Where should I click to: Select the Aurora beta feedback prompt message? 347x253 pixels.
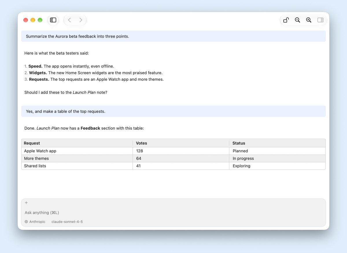tap(173, 36)
